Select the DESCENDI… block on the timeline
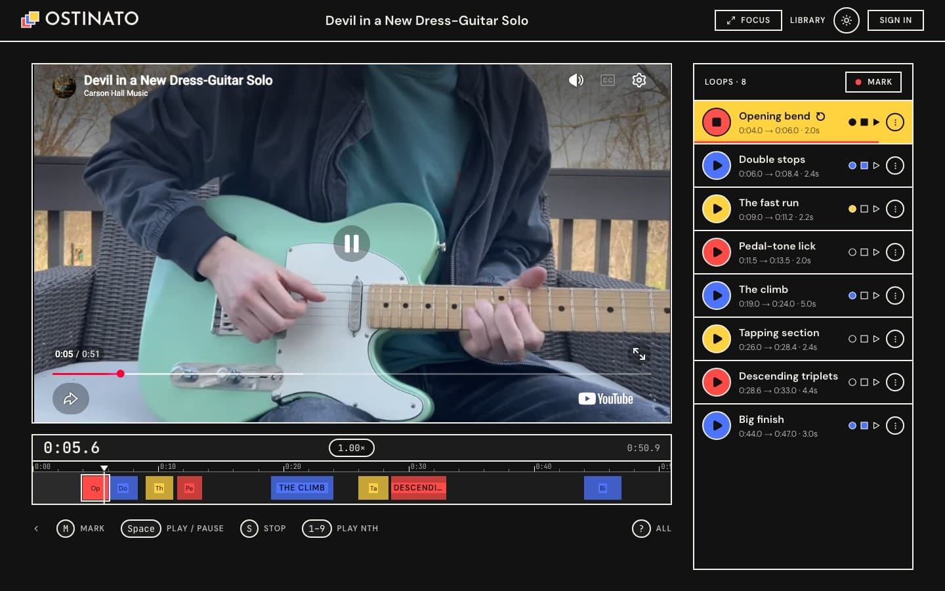Viewport: 945px width, 591px height. tap(419, 488)
